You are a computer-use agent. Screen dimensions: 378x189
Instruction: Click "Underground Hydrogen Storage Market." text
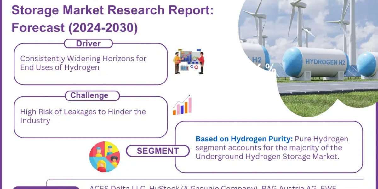point(267,157)
